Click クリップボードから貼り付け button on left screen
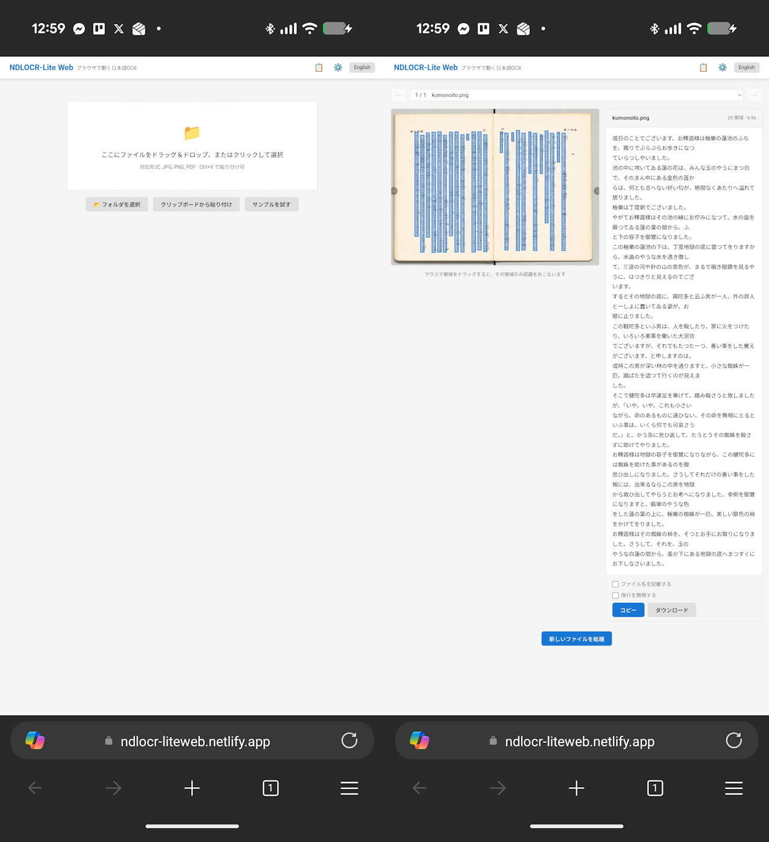Screen dimensions: 769x842 tap(196, 204)
